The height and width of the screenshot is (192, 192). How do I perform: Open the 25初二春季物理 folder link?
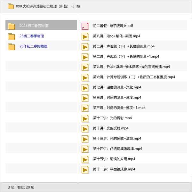pos(31,36)
